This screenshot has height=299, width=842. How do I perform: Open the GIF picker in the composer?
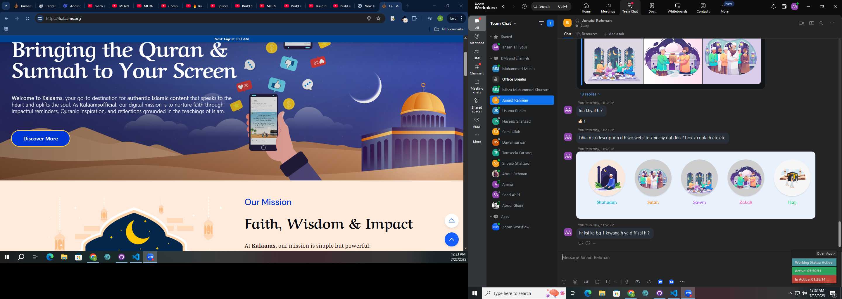(586, 282)
